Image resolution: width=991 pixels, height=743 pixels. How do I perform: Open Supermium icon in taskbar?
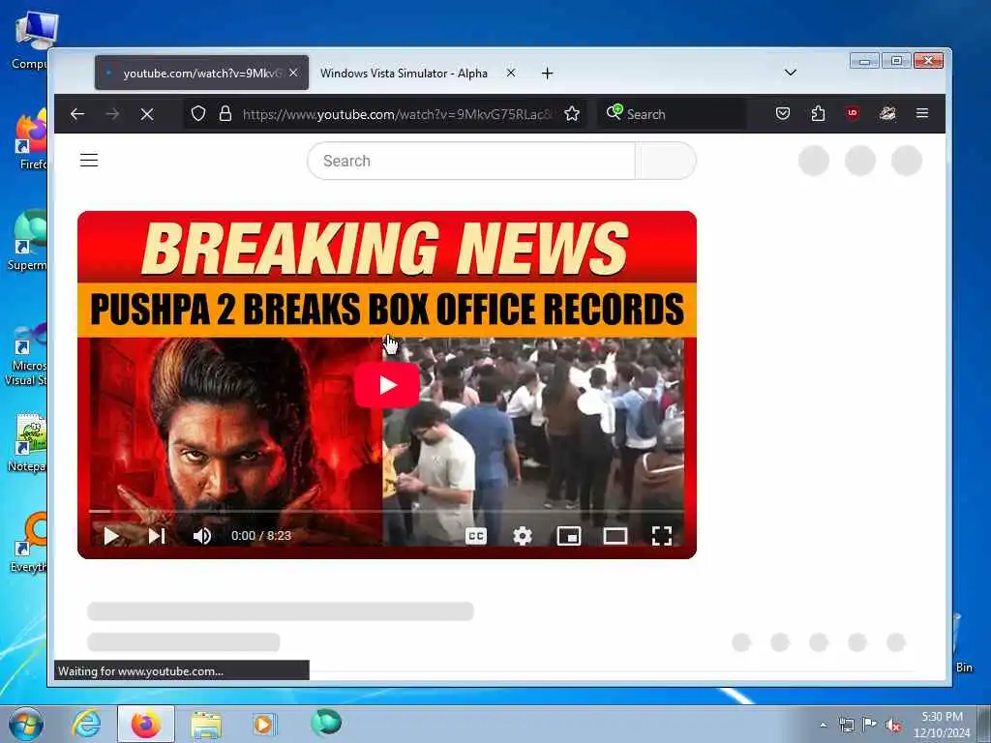click(326, 723)
